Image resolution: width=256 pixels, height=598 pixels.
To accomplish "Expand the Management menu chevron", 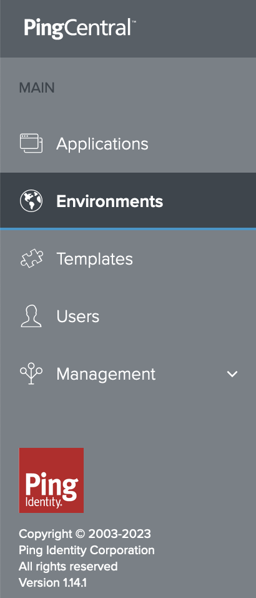I will coord(232,374).
